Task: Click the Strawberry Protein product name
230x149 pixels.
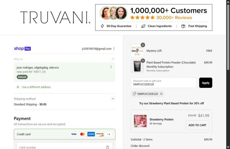Action: click(x=161, y=119)
